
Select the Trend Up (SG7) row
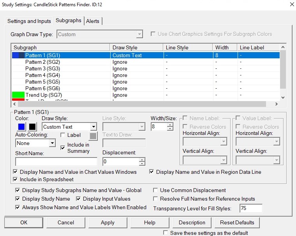click(x=44, y=95)
